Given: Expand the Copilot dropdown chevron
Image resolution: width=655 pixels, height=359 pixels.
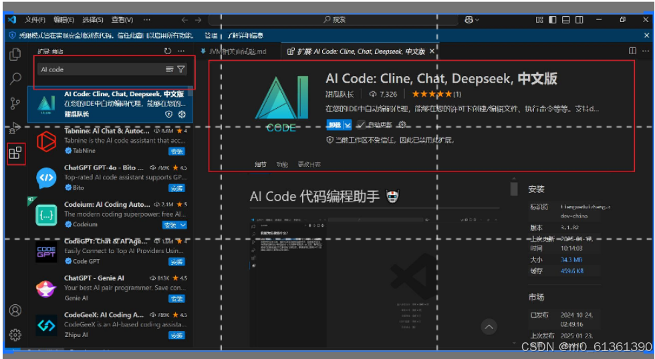Looking at the screenshot, I should 477,19.
